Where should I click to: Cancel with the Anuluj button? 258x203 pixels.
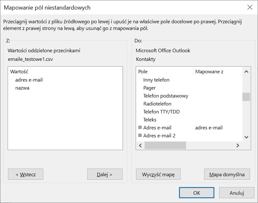click(237, 193)
